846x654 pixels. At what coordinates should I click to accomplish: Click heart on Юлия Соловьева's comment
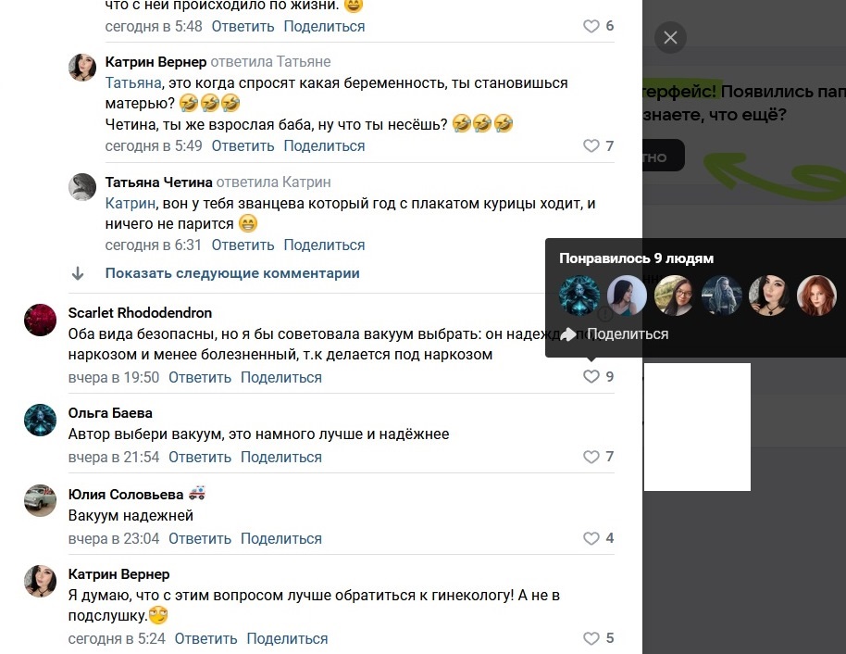(x=591, y=538)
